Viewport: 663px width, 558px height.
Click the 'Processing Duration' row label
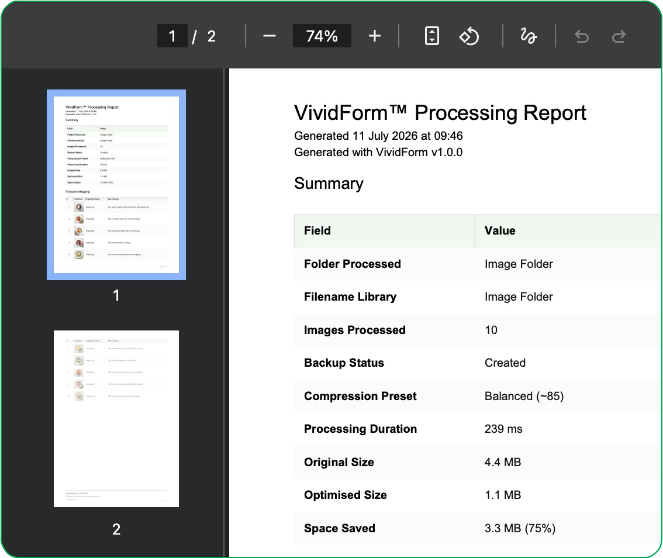[360, 429]
